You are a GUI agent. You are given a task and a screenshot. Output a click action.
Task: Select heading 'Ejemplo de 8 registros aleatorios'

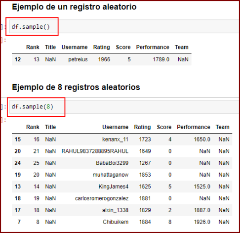point(76,87)
